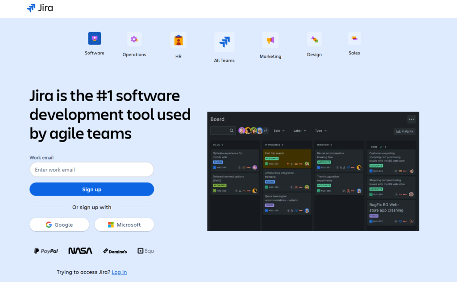Screen dimensions: 457x282
Task: Choose the HR badge icon
Action: 179,41
